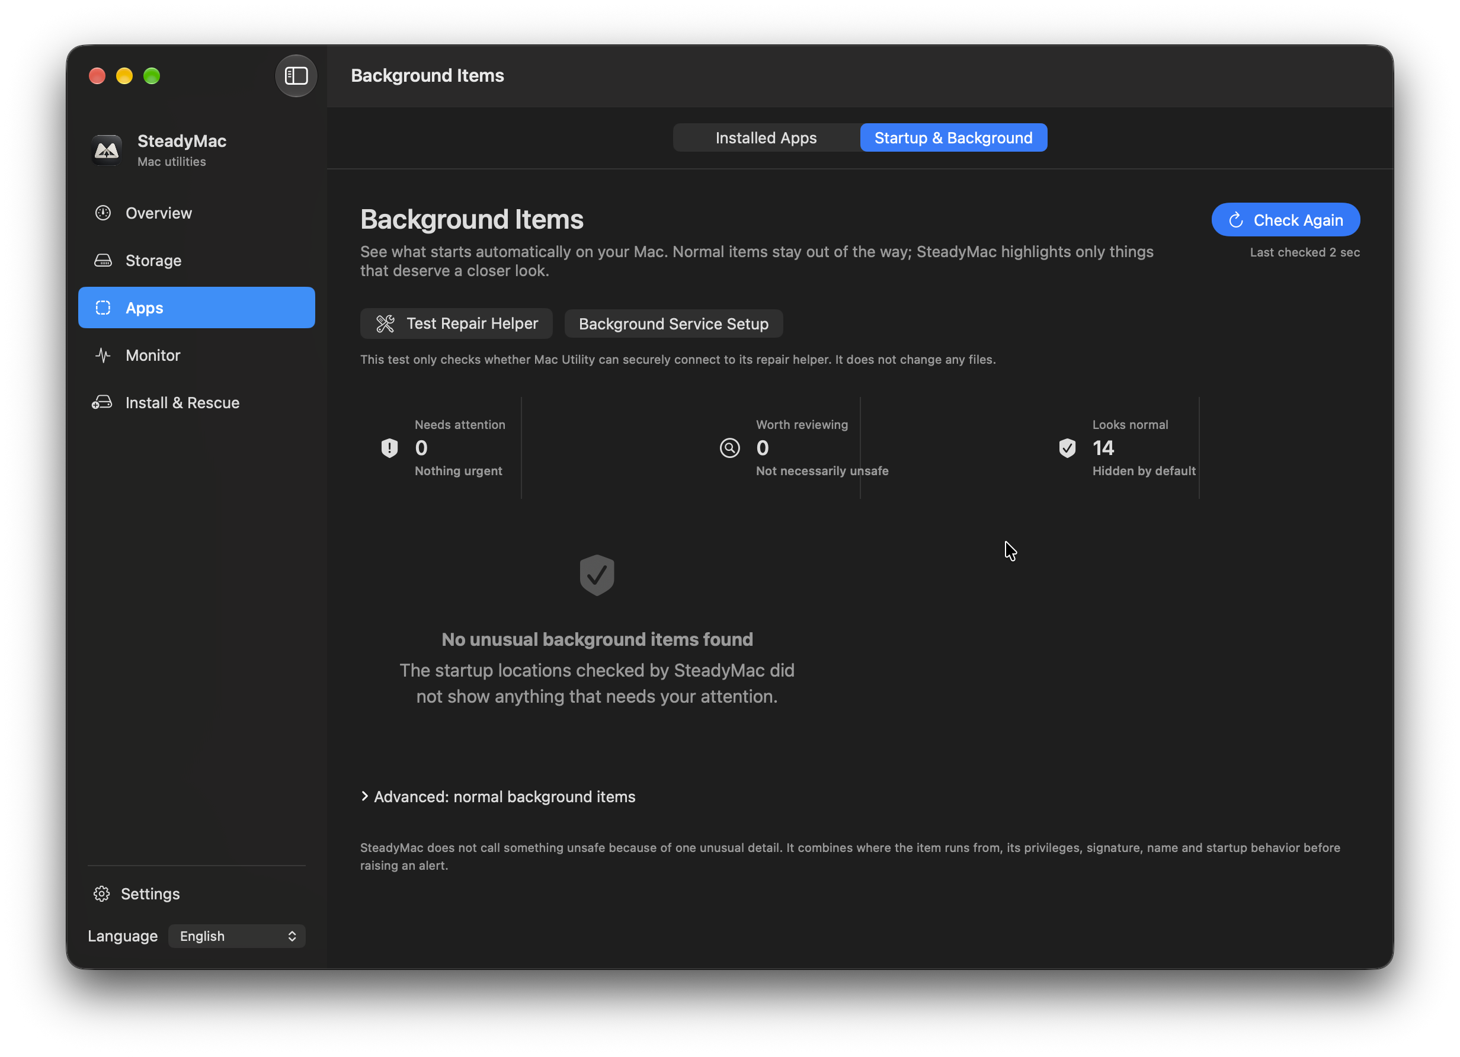Image resolution: width=1460 pixels, height=1057 pixels.
Task: Click the Check Again button
Action: tap(1286, 220)
